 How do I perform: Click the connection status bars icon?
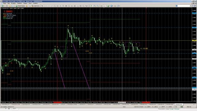pyautogui.click(x=182, y=107)
